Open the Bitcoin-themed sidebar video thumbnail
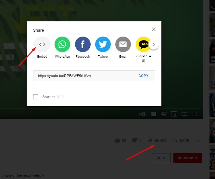Screen dimensions: 215x179 click(x=212, y=158)
